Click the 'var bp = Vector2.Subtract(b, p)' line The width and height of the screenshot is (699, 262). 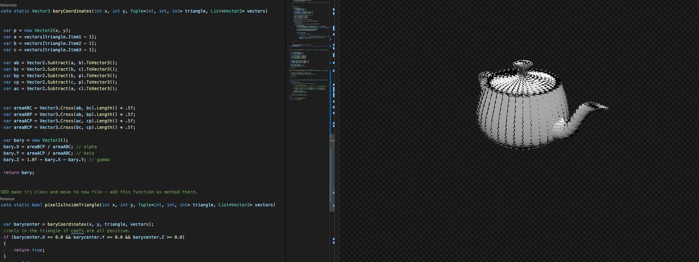coord(61,75)
